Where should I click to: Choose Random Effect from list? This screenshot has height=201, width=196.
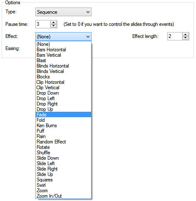tap(63, 142)
